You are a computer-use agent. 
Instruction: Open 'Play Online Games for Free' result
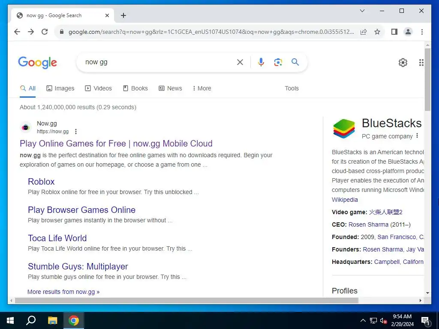point(116,144)
